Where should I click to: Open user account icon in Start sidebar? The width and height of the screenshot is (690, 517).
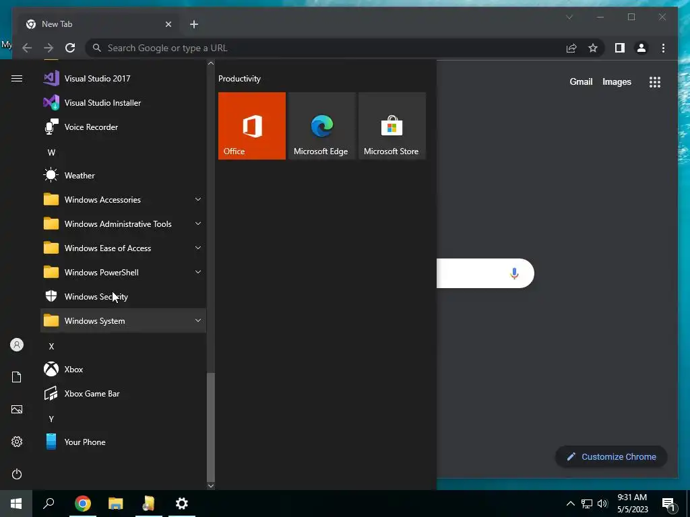(17, 345)
